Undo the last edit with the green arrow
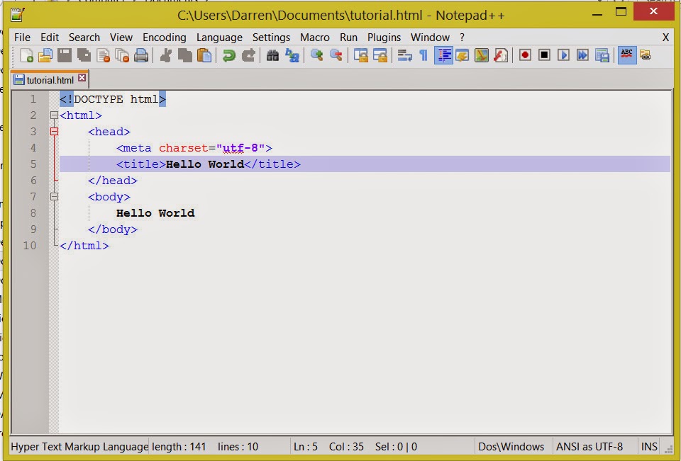This screenshot has width=681, height=461. coord(229,55)
